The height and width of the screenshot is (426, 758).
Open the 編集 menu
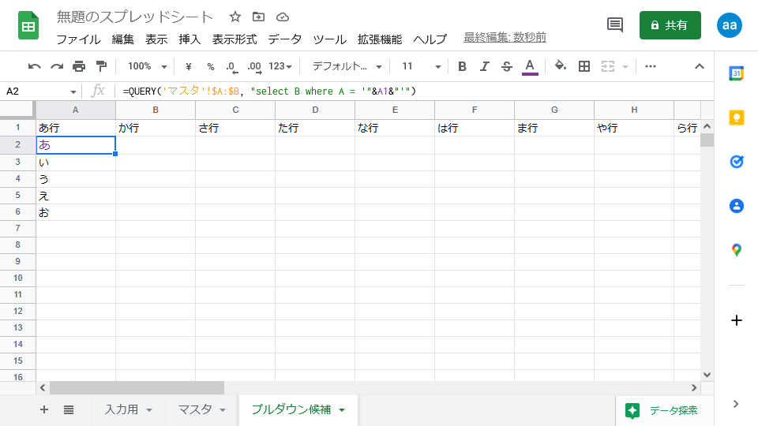[x=123, y=39]
